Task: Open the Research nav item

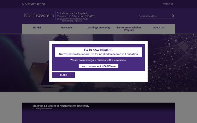Action: [66, 28]
